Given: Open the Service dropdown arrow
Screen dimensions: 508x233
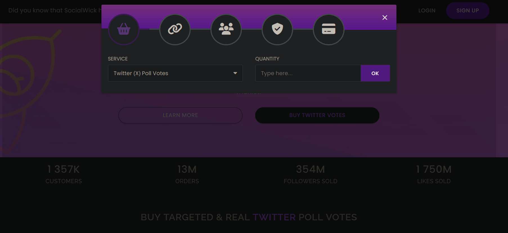Looking at the screenshot, I should pos(235,73).
